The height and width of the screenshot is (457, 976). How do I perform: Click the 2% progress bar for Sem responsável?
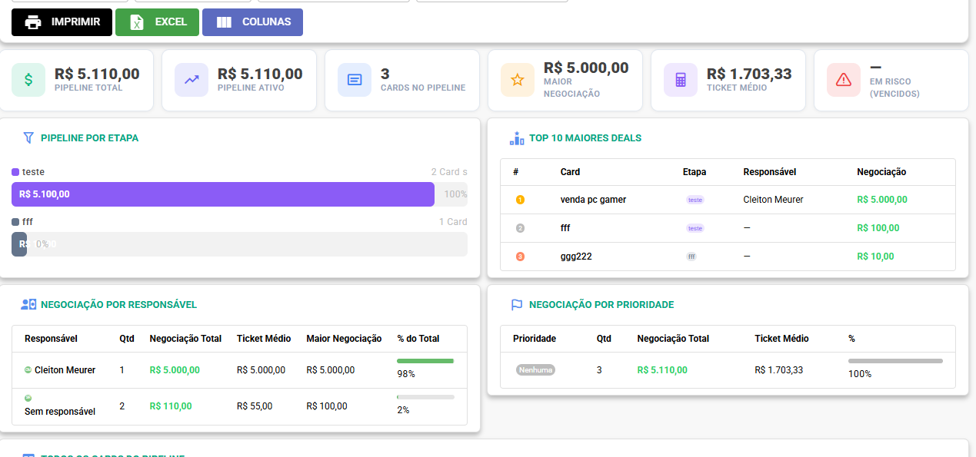pos(425,397)
